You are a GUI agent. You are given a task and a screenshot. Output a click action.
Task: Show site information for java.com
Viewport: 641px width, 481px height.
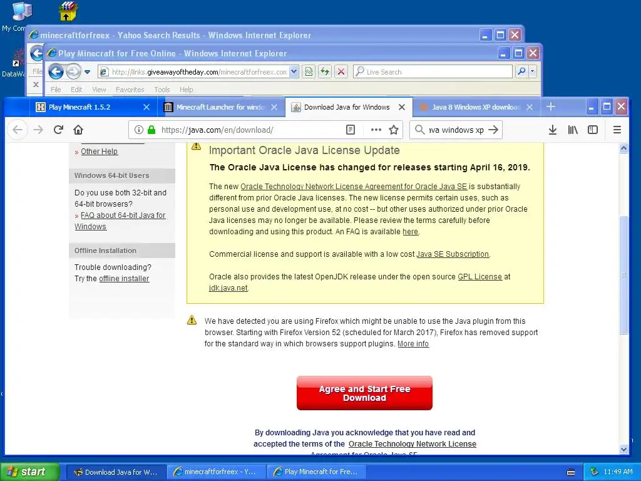tap(139, 130)
